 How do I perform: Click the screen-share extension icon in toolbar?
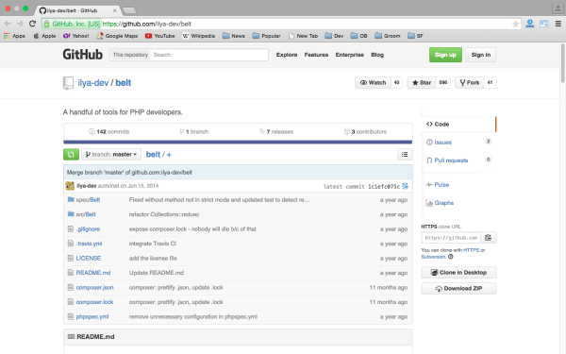pos(544,24)
